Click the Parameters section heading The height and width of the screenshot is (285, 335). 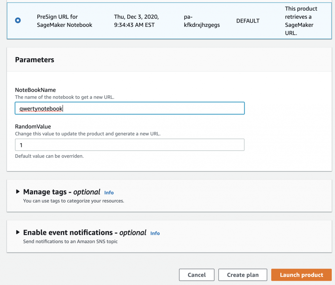[34, 60]
